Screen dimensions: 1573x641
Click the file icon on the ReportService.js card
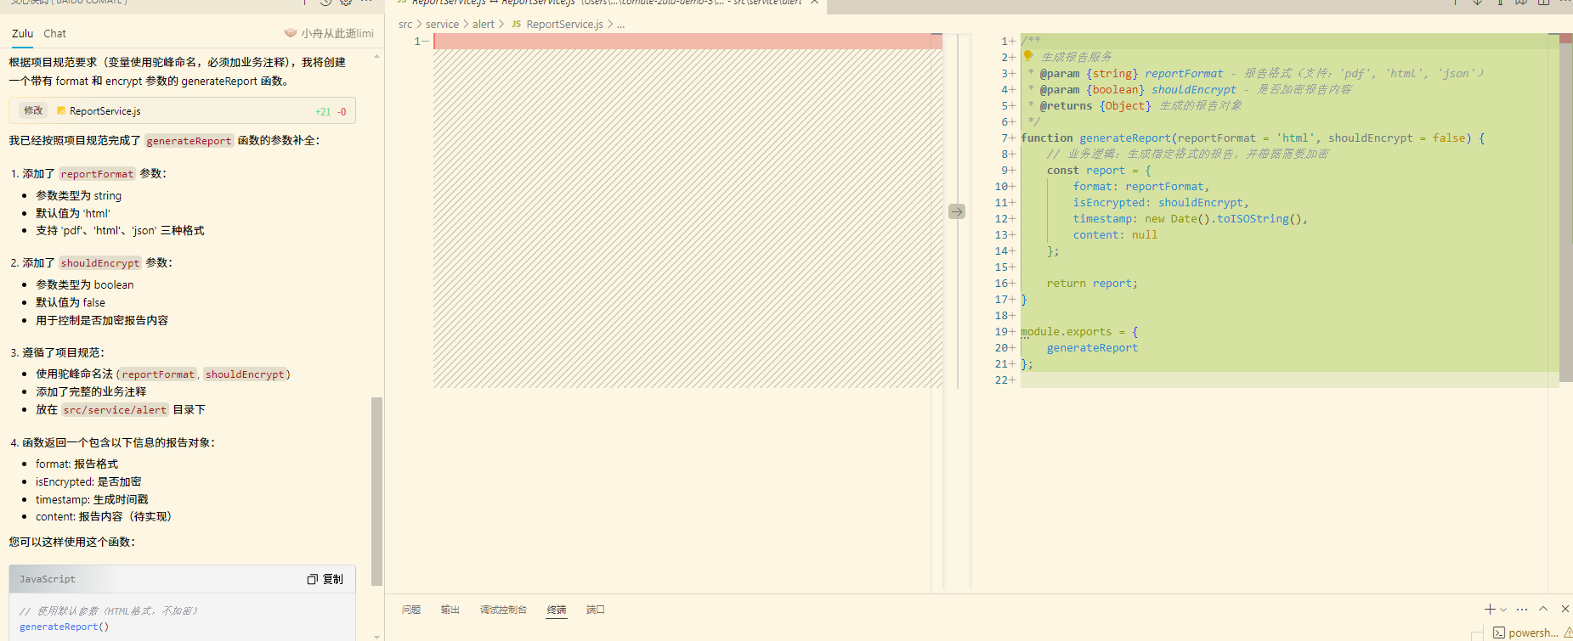click(x=61, y=110)
